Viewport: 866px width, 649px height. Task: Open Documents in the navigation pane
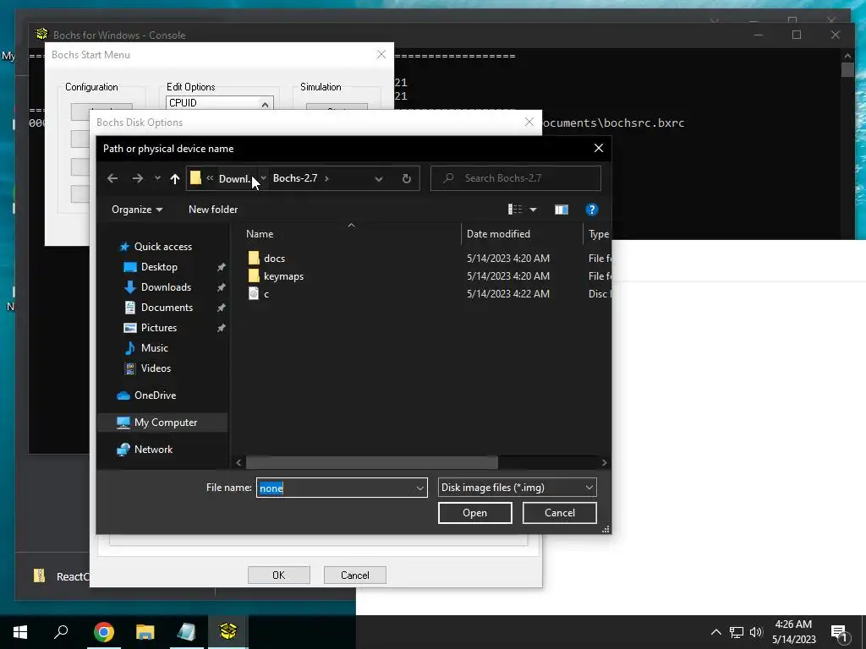pos(167,308)
